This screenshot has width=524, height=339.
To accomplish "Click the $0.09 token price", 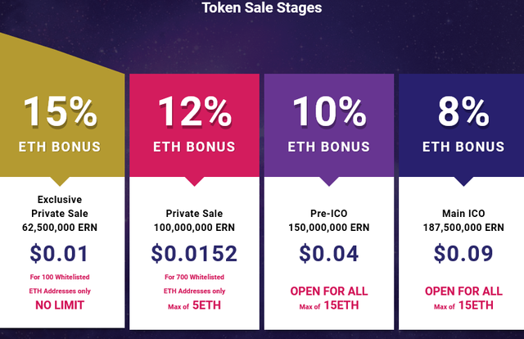I will click(463, 254).
